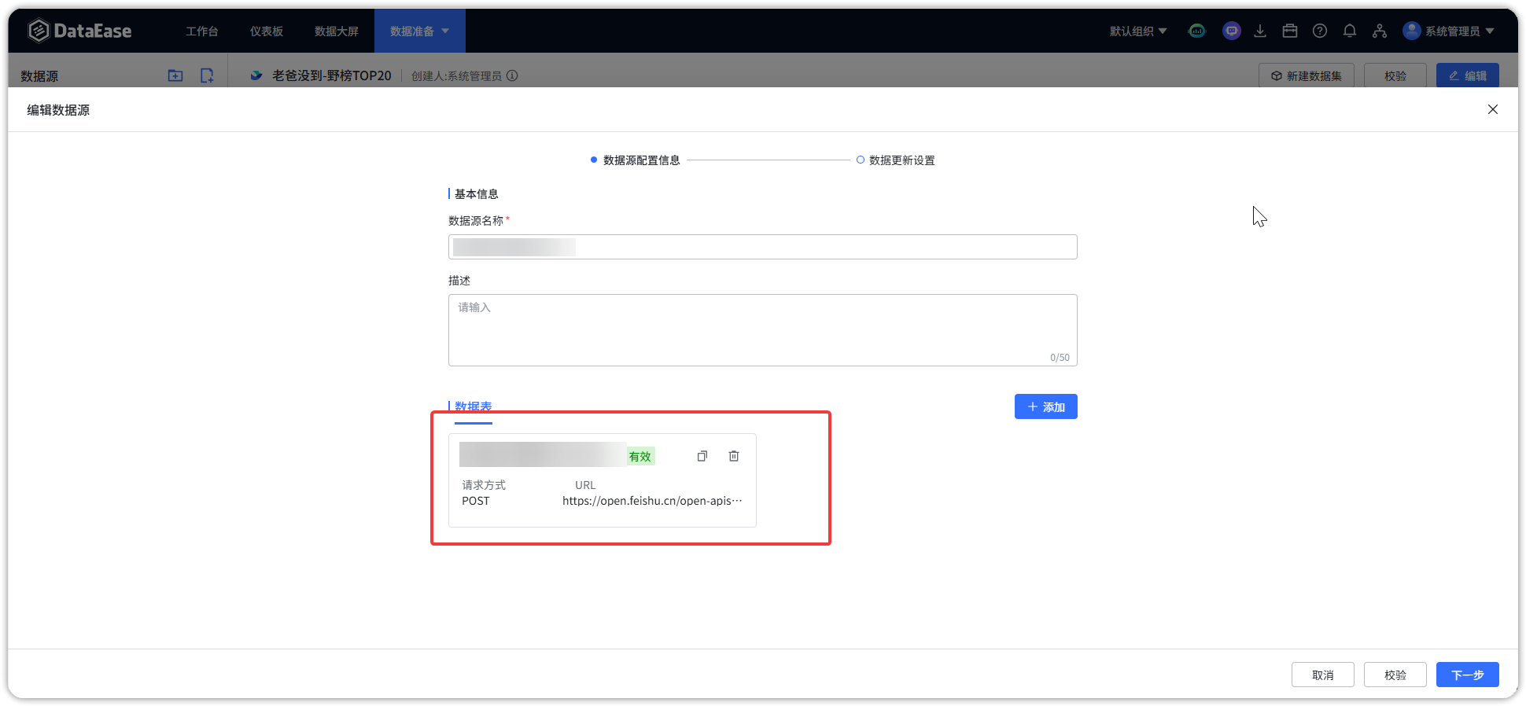Image resolution: width=1526 pixels, height=706 pixels.
Task: Copy the API data table entry
Action: (x=702, y=456)
